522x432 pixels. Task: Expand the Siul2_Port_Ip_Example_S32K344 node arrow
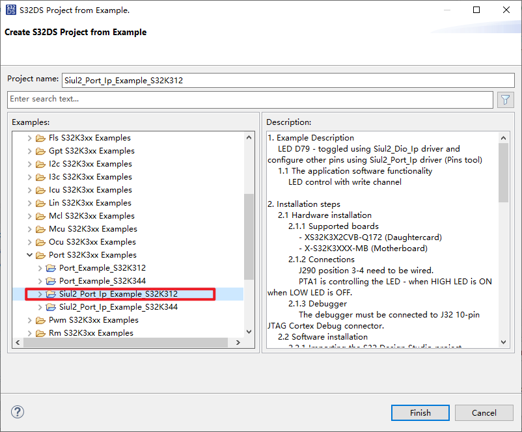click(x=40, y=307)
